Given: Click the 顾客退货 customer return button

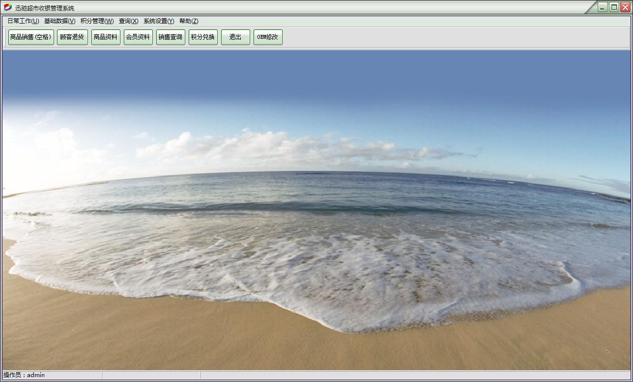Looking at the screenshot, I should 72,37.
